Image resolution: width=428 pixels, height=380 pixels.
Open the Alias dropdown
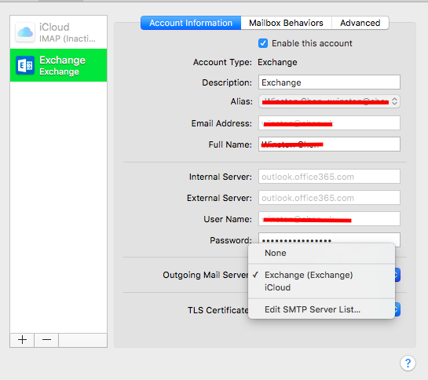tap(329, 101)
